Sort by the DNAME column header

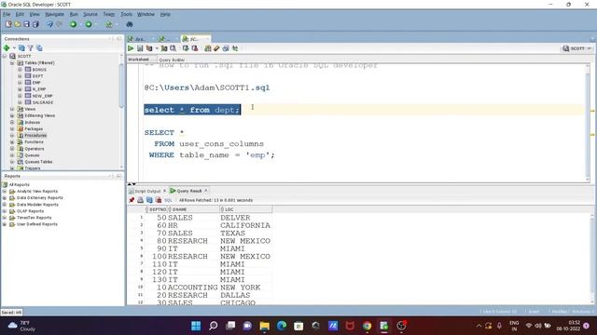coord(194,209)
